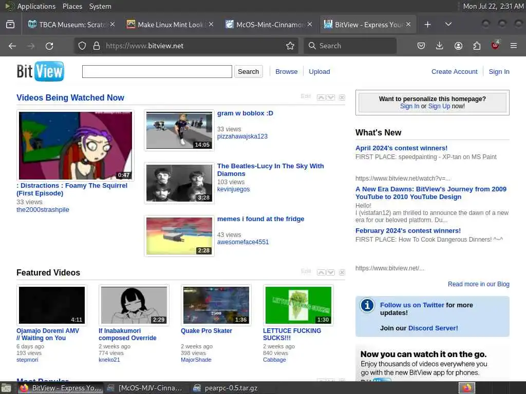Click the Firefox Search box in toolbar
526x394 pixels.
click(350, 46)
